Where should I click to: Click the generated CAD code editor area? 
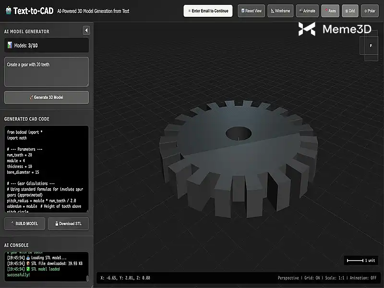click(47, 169)
